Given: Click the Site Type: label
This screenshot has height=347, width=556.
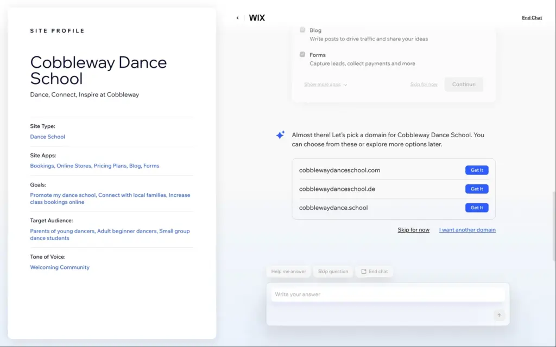Looking at the screenshot, I should point(42,126).
